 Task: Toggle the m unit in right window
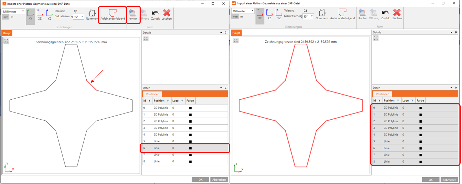tap(242, 17)
